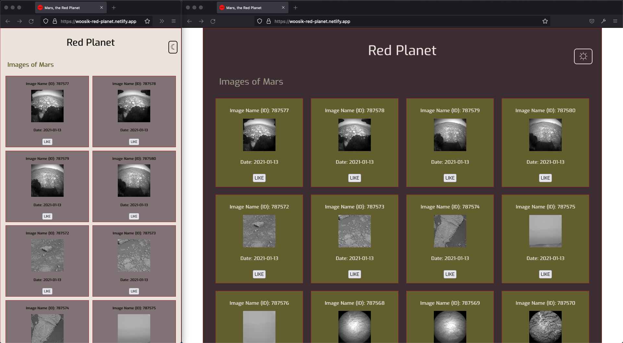This screenshot has width=623, height=343.
Task: Like image 787579 in right window
Action: (x=450, y=178)
